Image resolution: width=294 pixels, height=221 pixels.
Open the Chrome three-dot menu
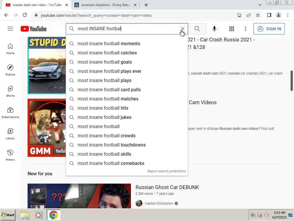tap(288, 15)
